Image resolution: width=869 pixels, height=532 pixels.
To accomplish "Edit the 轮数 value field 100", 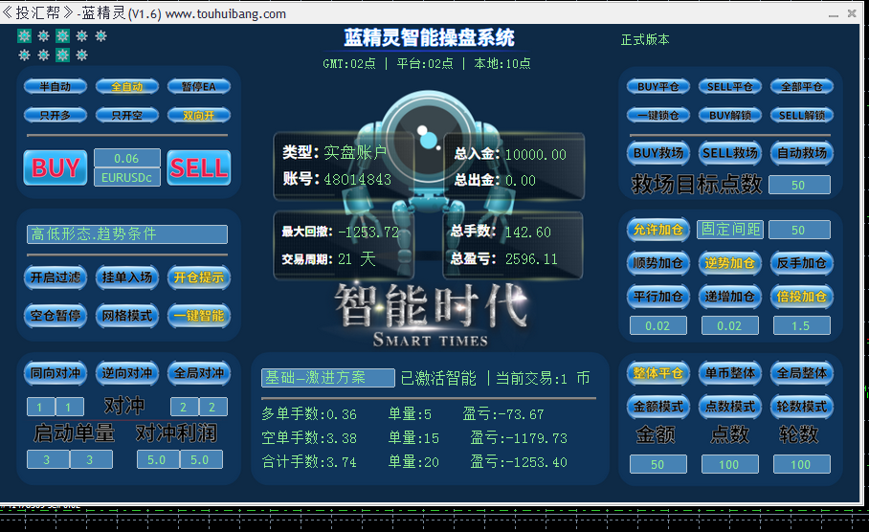I will point(801,464).
